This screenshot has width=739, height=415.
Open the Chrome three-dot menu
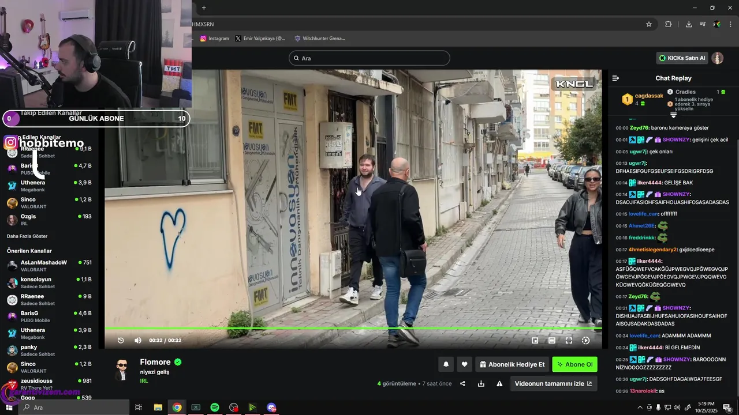[x=730, y=24]
